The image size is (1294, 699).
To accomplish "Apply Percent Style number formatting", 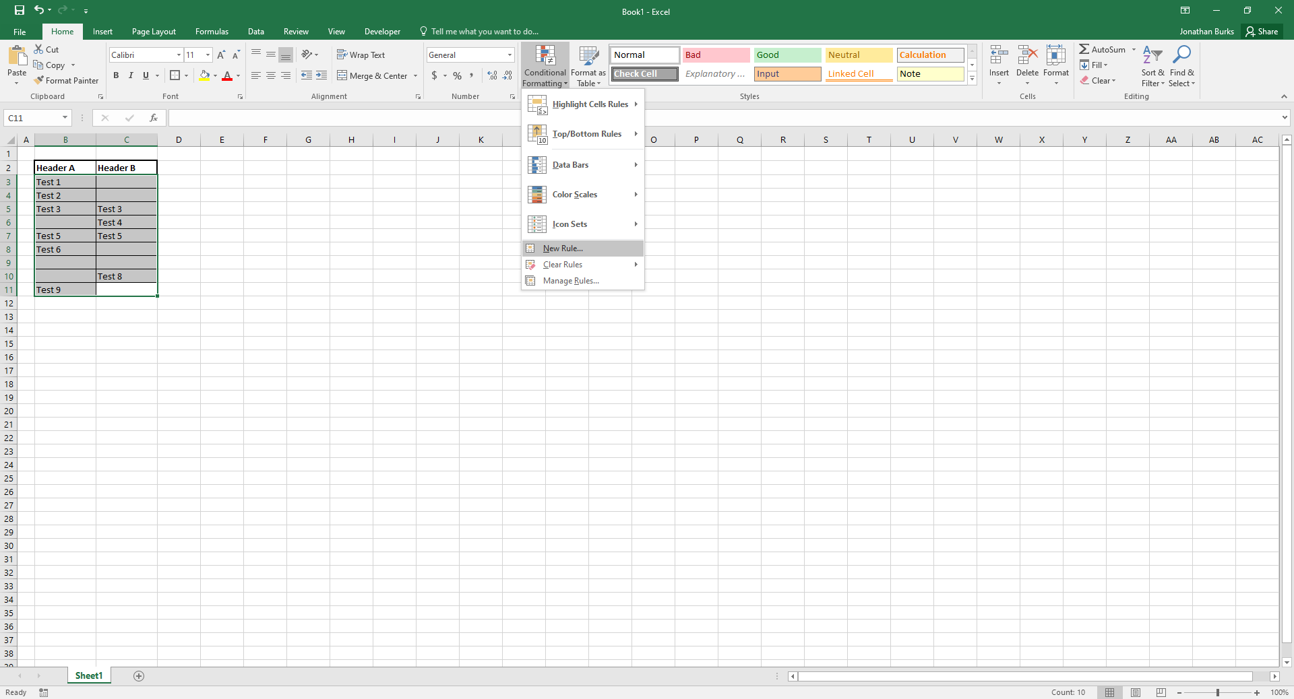I will (x=457, y=75).
